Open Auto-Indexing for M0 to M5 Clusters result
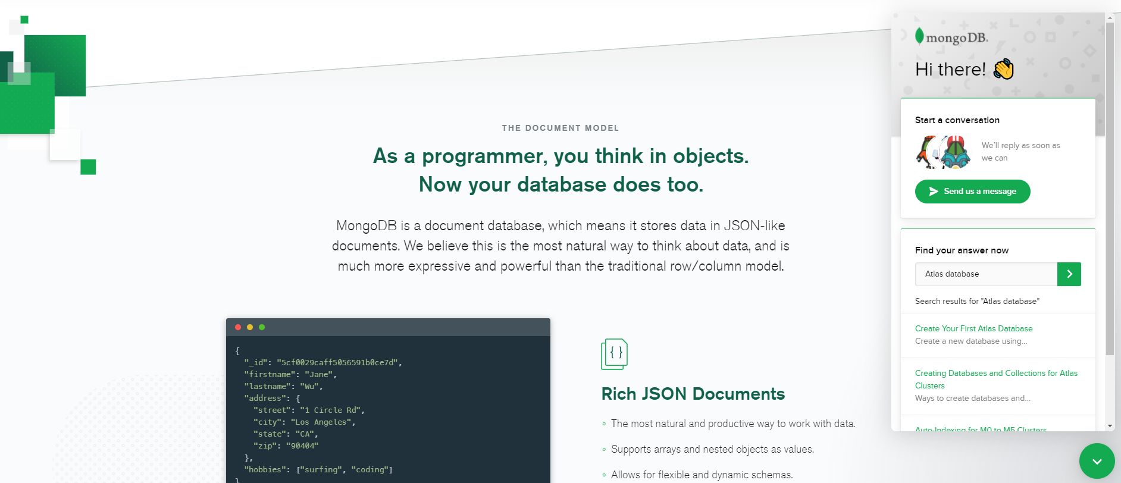1121x483 pixels. [x=981, y=429]
